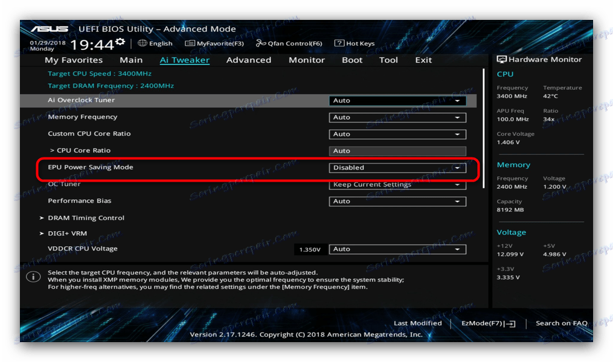This screenshot has width=613, height=362.
Task: Open Qfan Control(F6) fan icon
Action: point(261,43)
